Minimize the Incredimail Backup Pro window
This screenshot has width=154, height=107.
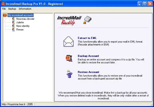140,4
